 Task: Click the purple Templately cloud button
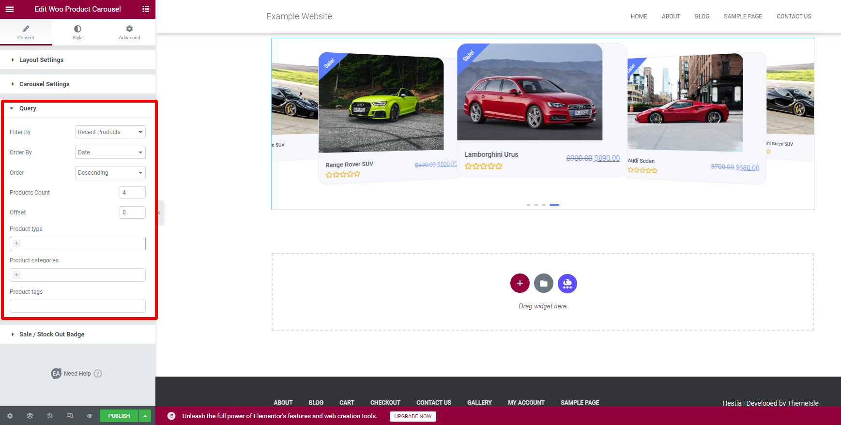tap(567, 283)
